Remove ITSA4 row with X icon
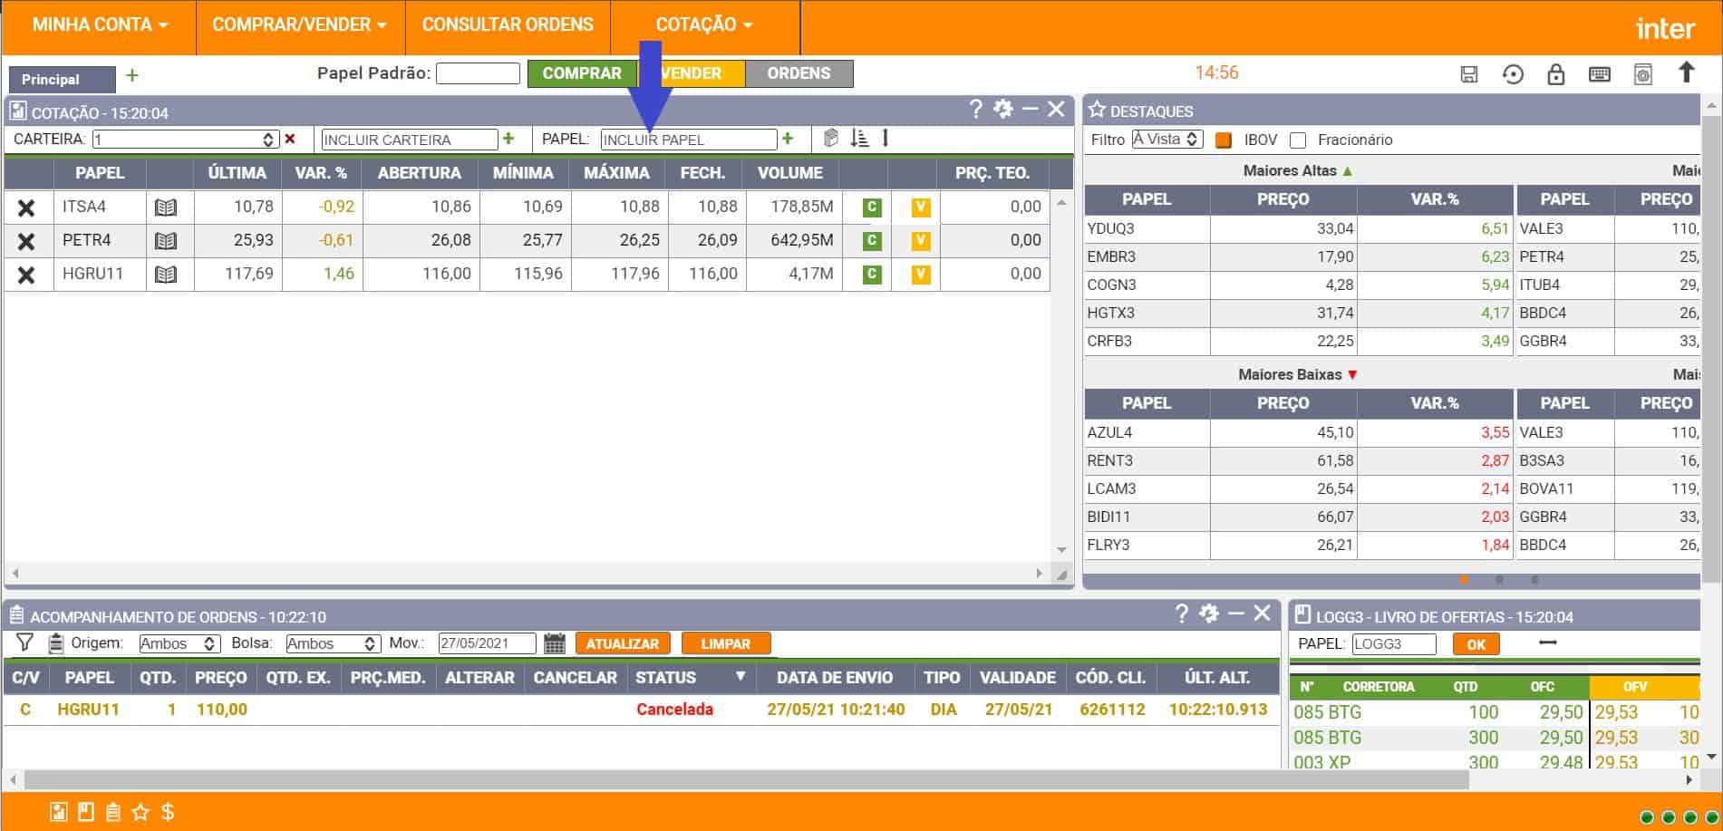The width and height of the screenshot is (1723, 831). [x=26, y=208]
